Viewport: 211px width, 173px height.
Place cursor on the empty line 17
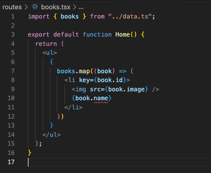pyautogui.click(x=119, y=162)
